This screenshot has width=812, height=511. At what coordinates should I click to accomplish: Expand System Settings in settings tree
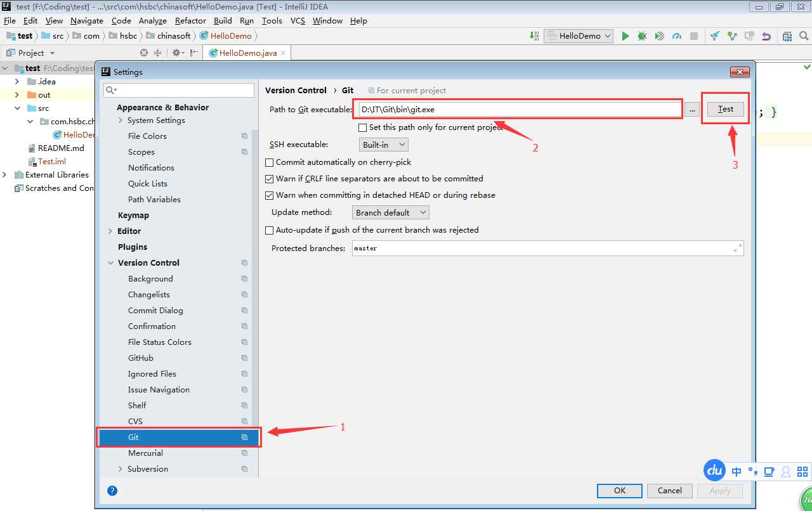click(x=121, y=120)
